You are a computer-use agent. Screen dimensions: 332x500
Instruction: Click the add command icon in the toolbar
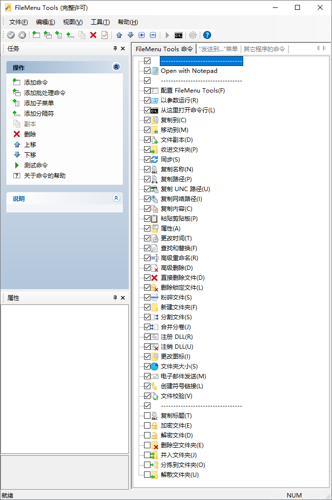pos(36,35)
